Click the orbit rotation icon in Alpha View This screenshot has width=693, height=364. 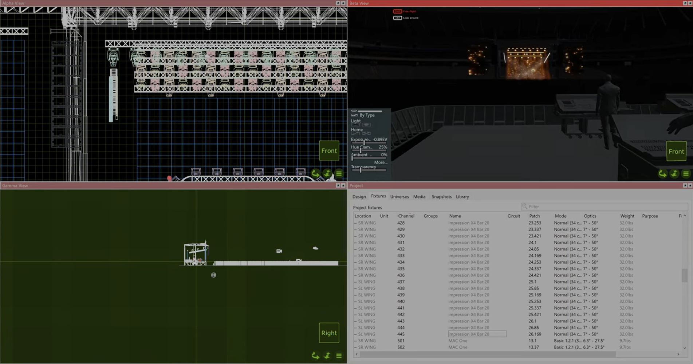[x=315, y=174]
